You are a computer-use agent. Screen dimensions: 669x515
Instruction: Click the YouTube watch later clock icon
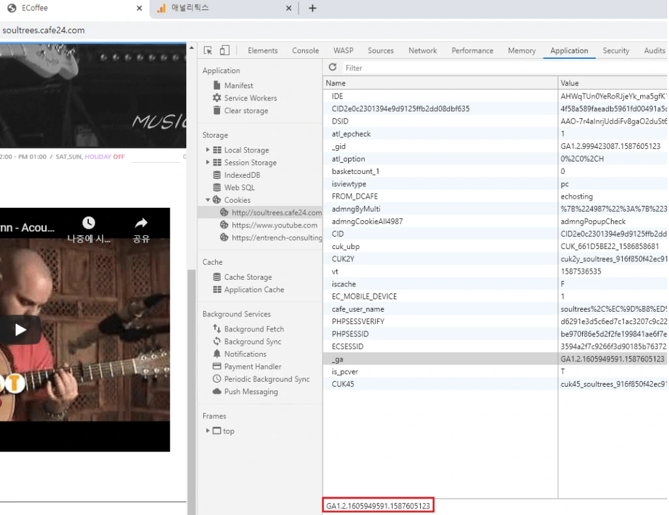click(x=89, y=223)
